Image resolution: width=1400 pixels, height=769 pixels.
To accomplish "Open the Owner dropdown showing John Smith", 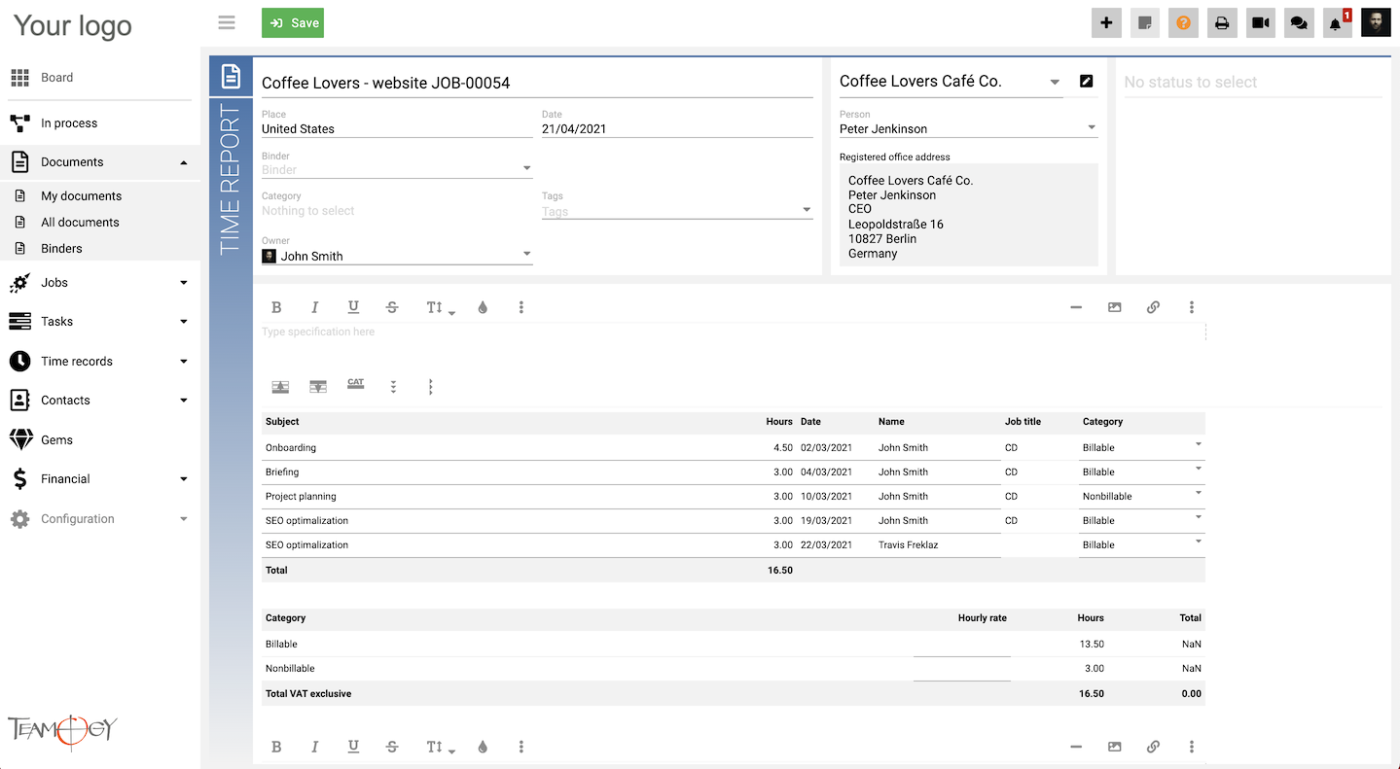I will point(397,256).
